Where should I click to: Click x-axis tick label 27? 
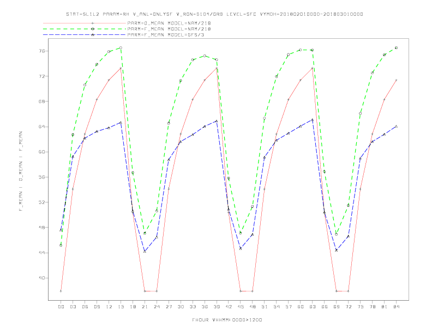click(169, 307)
